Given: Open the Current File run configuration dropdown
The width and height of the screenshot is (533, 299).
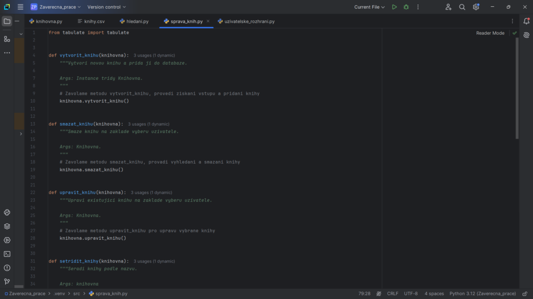Looking at the screenshot, I should (369, 7).
